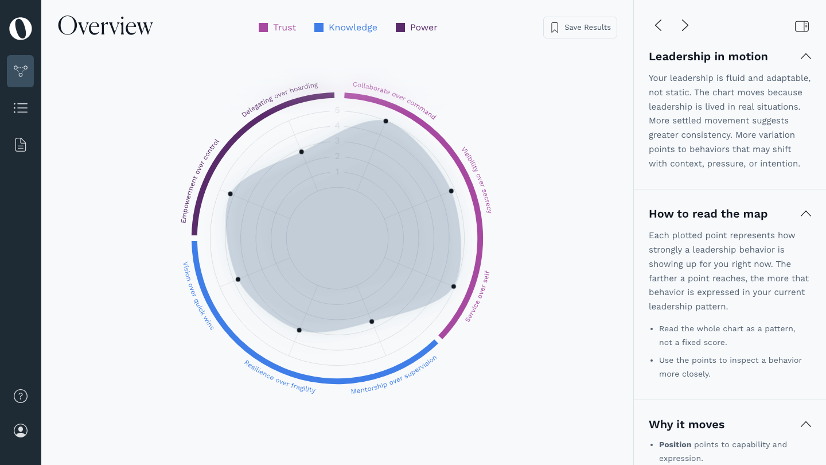Screen dimensions: 826x465
Task: Collapse the How to read the map section
Action: point(805,214)
